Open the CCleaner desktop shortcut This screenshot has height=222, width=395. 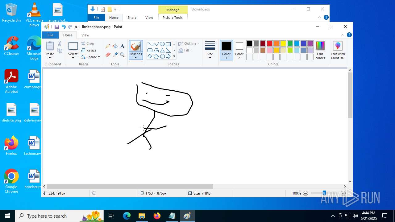click(x=11, y=46)
